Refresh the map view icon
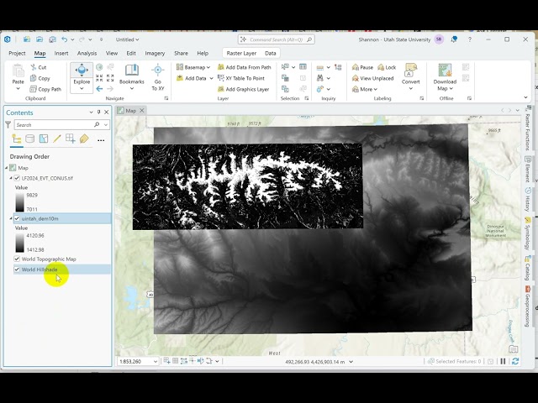 (515, 361)
